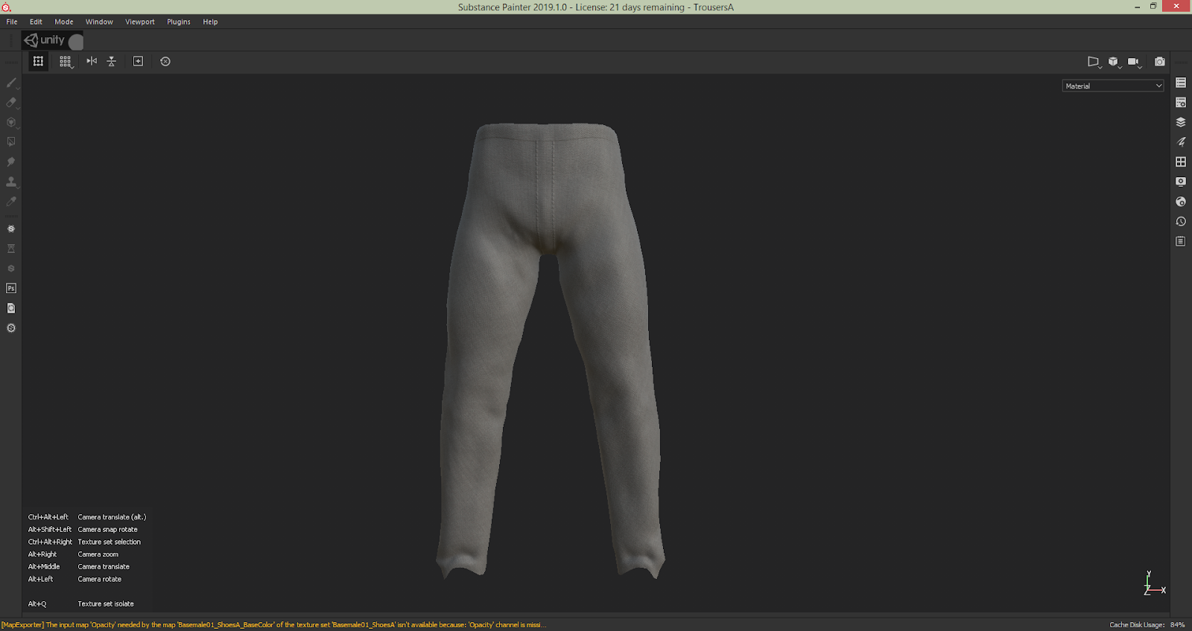Select the Projection tool

click(x=11, y=122)
